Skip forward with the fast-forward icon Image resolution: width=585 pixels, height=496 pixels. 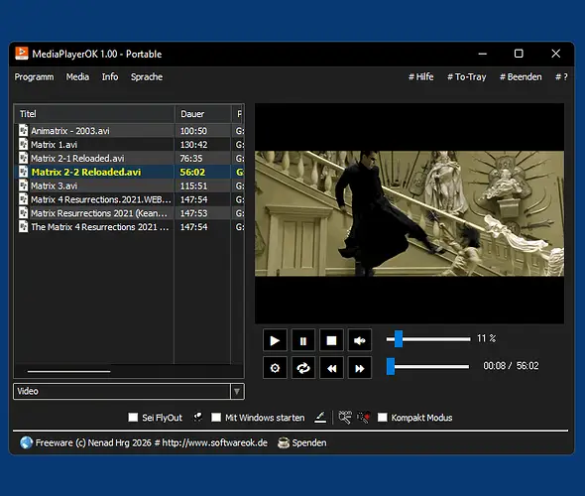click(359, 368)
